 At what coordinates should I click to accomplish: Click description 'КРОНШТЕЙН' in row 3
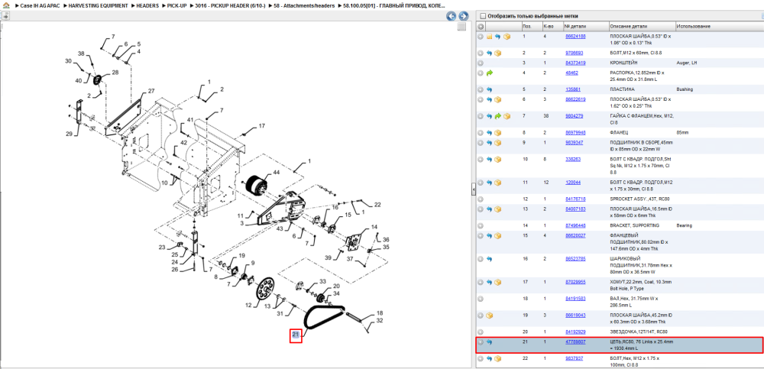click(x=623, y=63)
